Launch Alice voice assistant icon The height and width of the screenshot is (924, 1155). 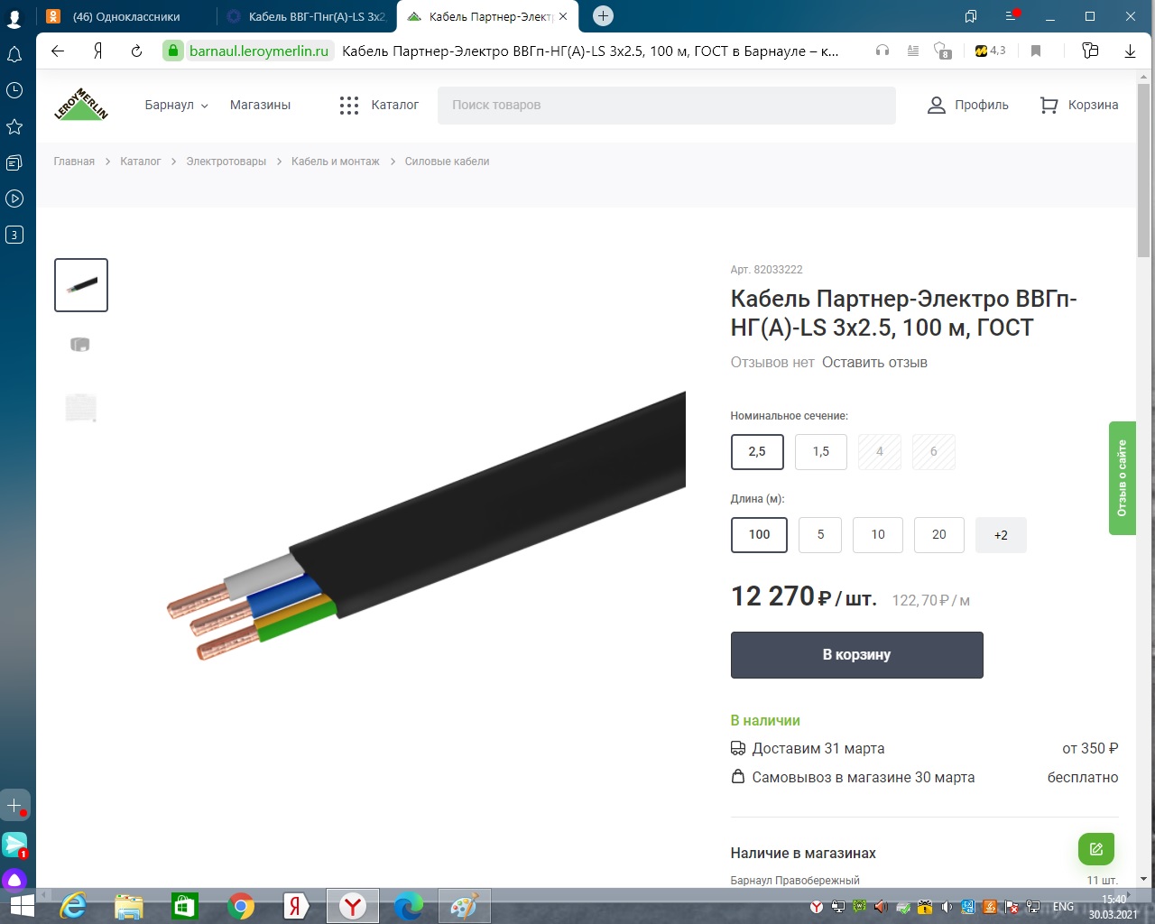pos(14,880)
